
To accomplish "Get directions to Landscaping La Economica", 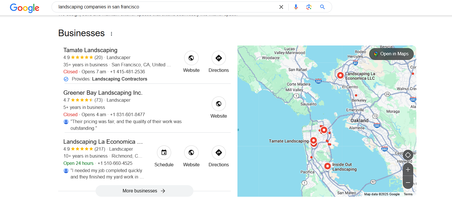I will tap(219, 152).
